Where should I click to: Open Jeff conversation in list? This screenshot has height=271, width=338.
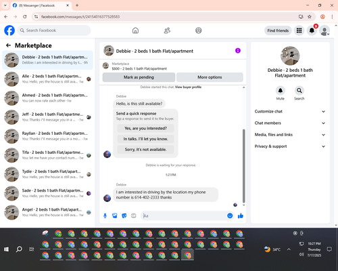pyautogui.click(x=47, y=117)
